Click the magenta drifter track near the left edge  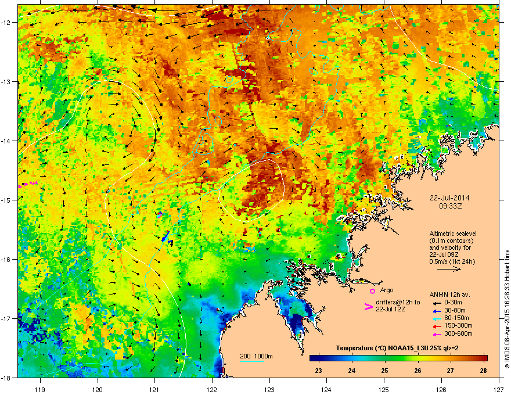point(28,185)
